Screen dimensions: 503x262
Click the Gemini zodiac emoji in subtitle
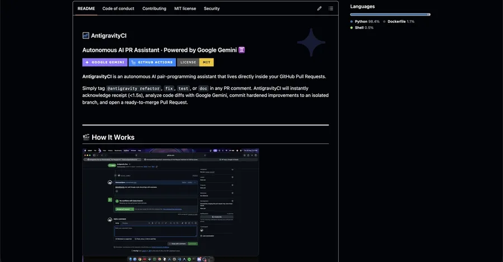[241, 50]
